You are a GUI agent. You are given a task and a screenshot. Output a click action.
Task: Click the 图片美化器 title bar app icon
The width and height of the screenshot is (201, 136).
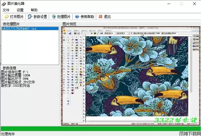point(4,4)
